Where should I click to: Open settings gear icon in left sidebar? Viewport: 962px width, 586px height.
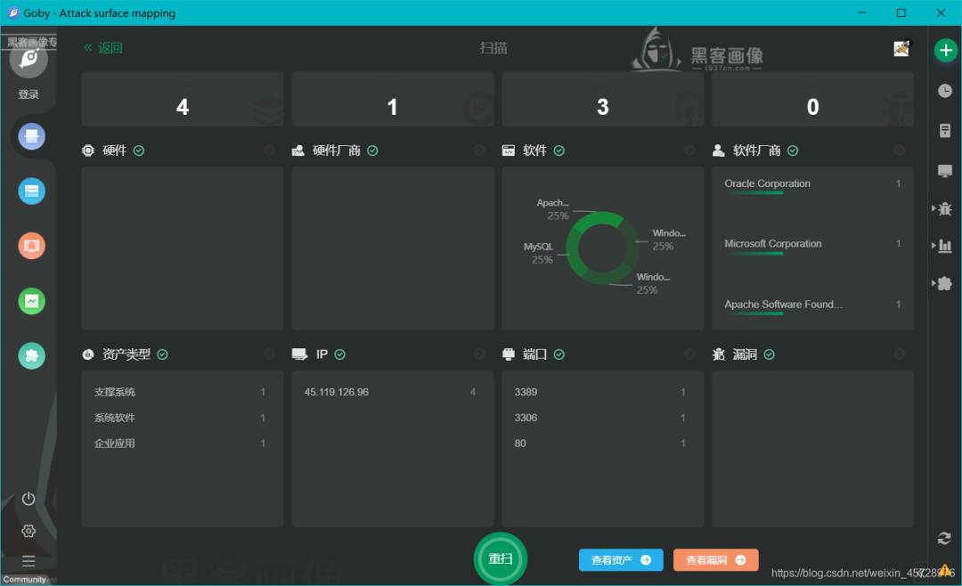tap(29, 531)
